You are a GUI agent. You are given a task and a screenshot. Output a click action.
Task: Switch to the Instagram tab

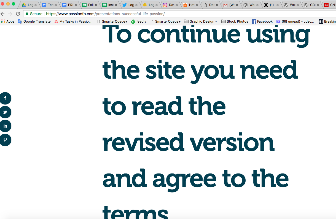pyautogui.click(x=168, y=5)
